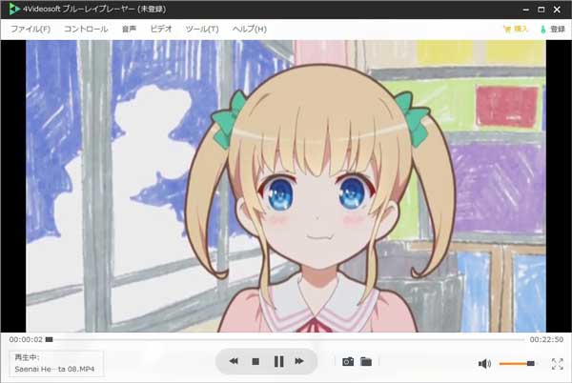The width and height of the screenshot is (572, 383).
Task: Open the 音声 menu
Action: click(129, 30)
